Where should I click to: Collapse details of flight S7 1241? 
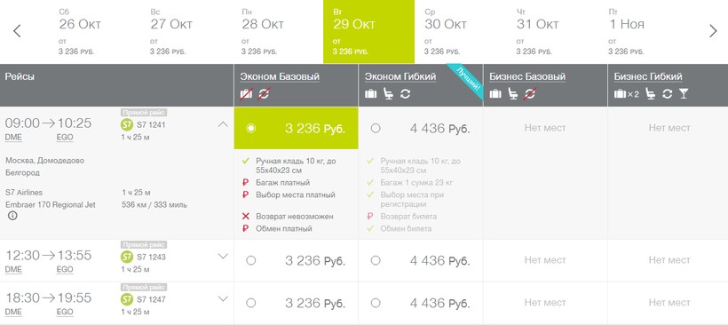pyautogui.click(x=224, y=124)
